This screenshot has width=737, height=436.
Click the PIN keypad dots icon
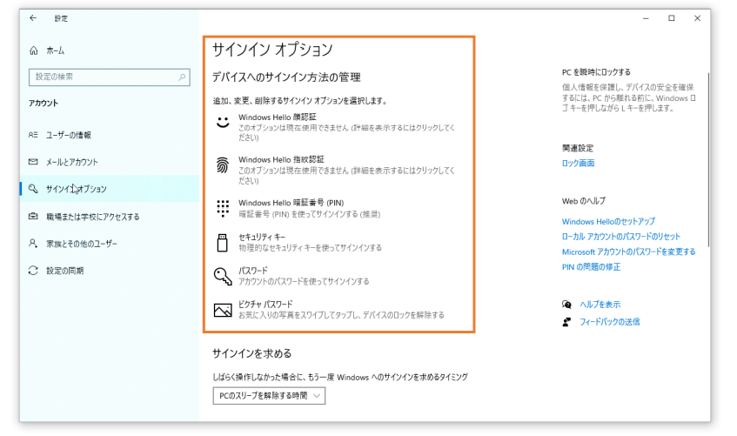(x=223, y=208)
